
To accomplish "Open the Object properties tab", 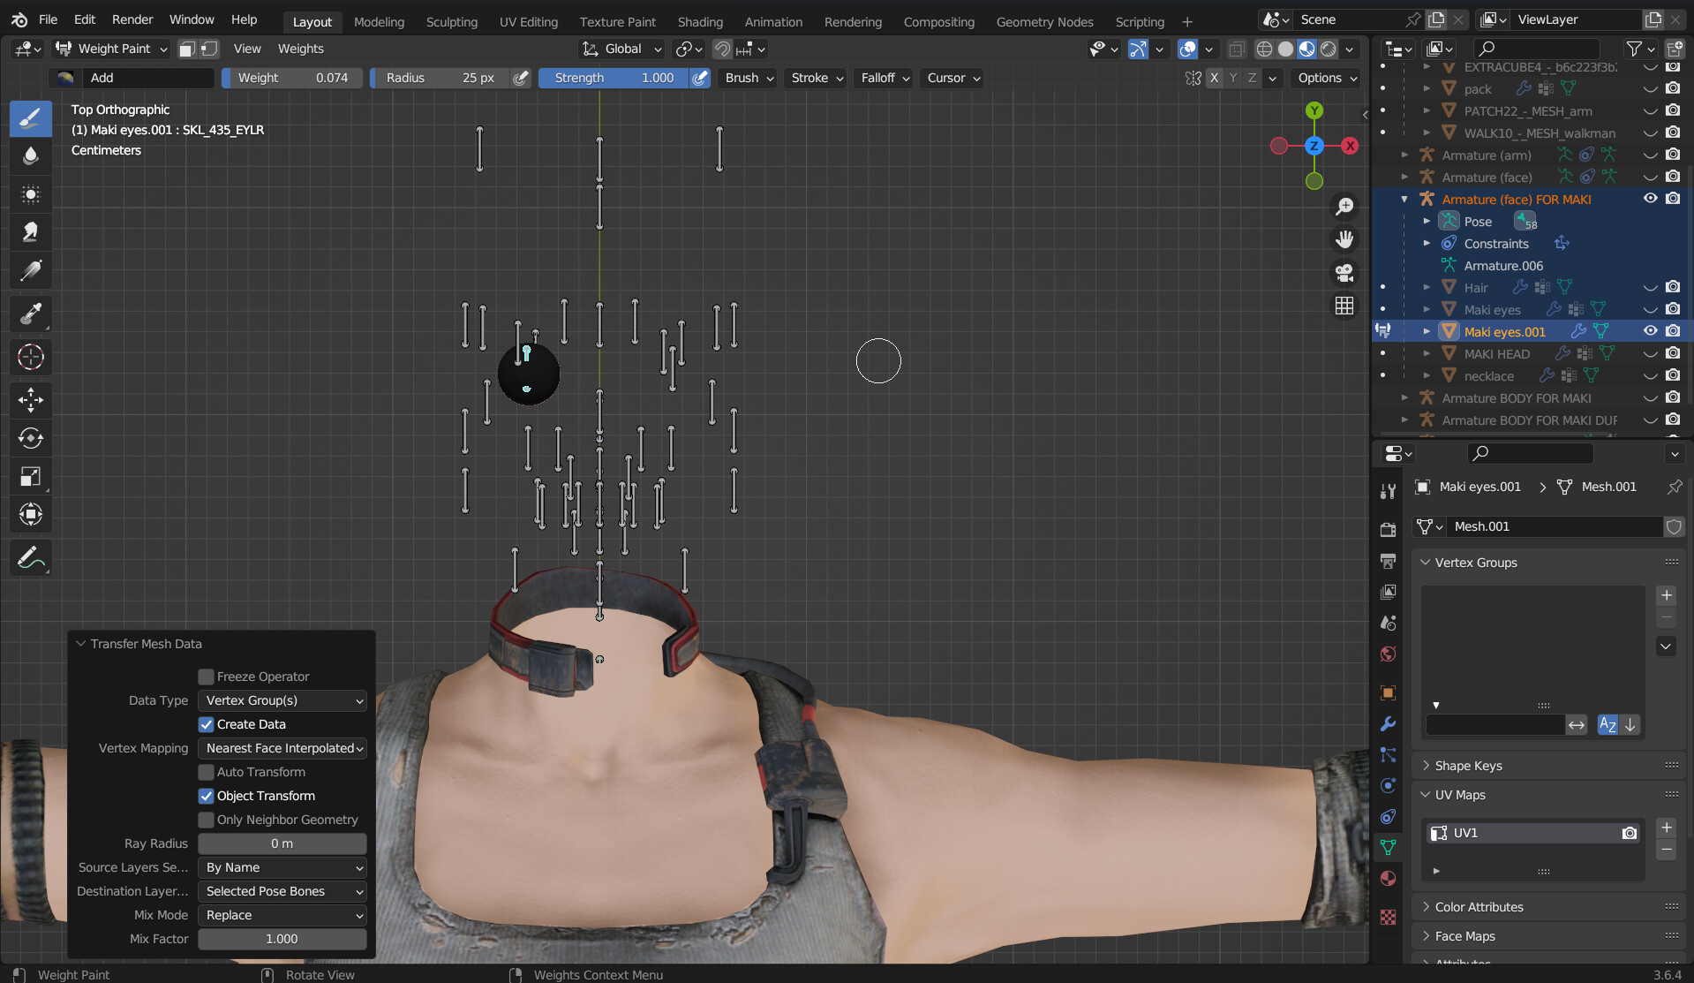I will point(1387,692).
